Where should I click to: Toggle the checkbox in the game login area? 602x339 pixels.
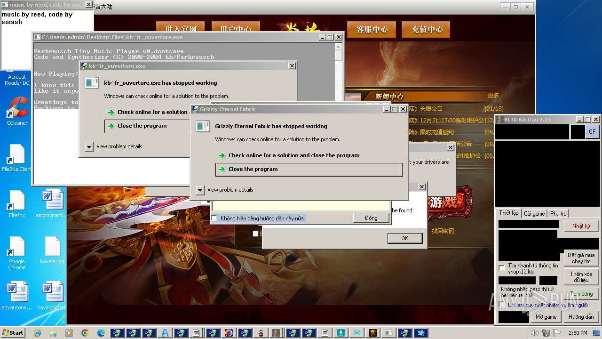click(255, 234)
